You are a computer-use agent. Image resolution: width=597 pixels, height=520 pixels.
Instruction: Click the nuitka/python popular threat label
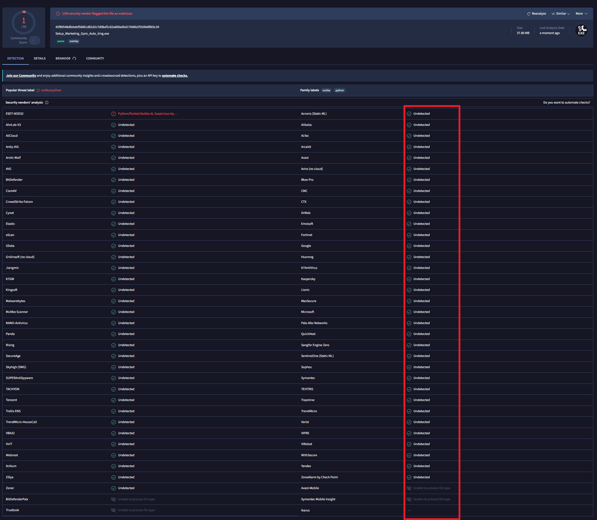(51, 90)
